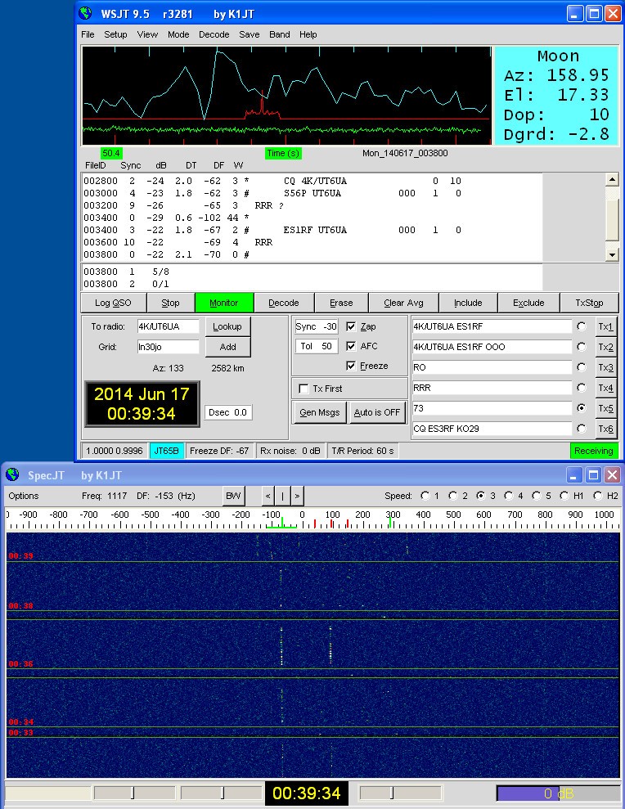Viewport: 625px width, 809px height.
Task: Click the SpecJT globe icon in title bar
Action: click(x=12, y=475)
